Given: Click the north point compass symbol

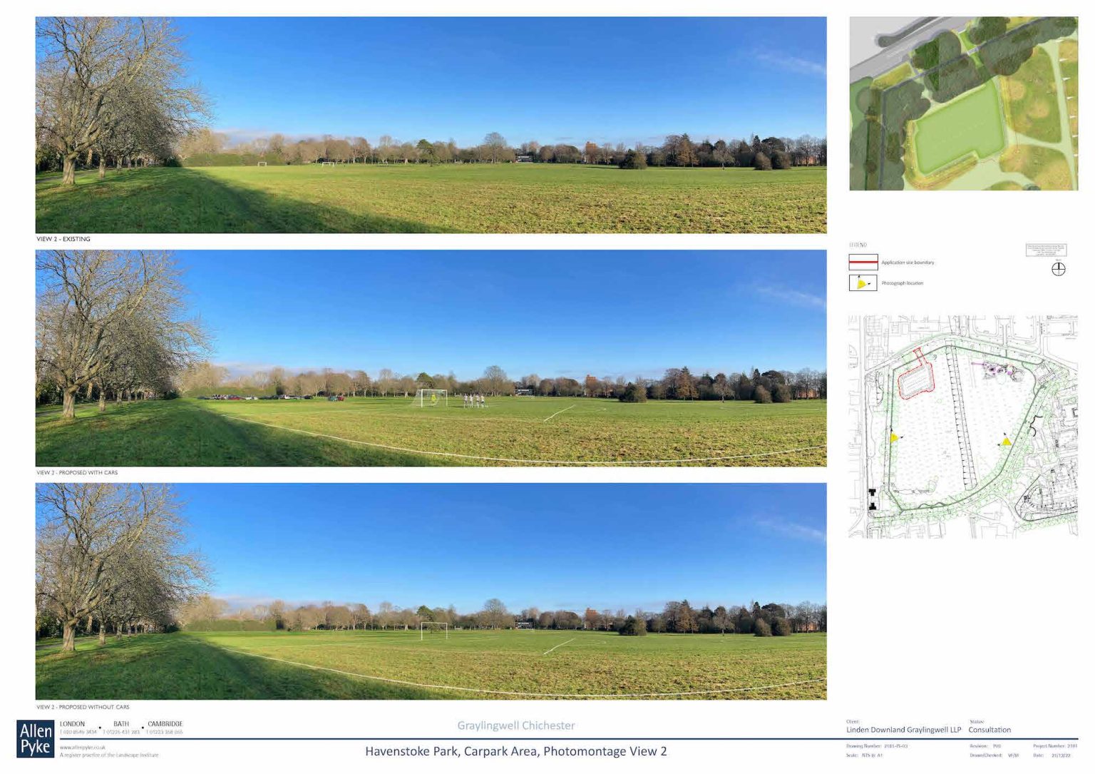Looking at the screenshot, I should tap(1058, 270).
